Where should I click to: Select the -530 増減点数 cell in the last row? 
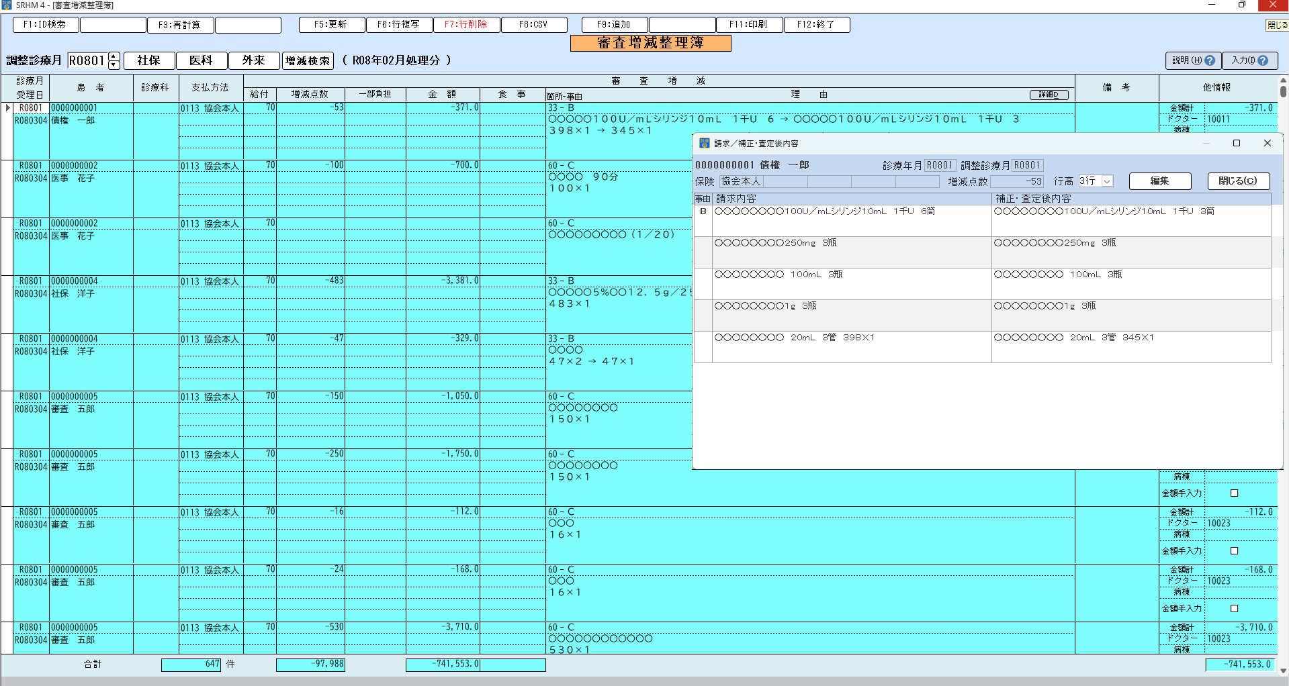[310, 628]
